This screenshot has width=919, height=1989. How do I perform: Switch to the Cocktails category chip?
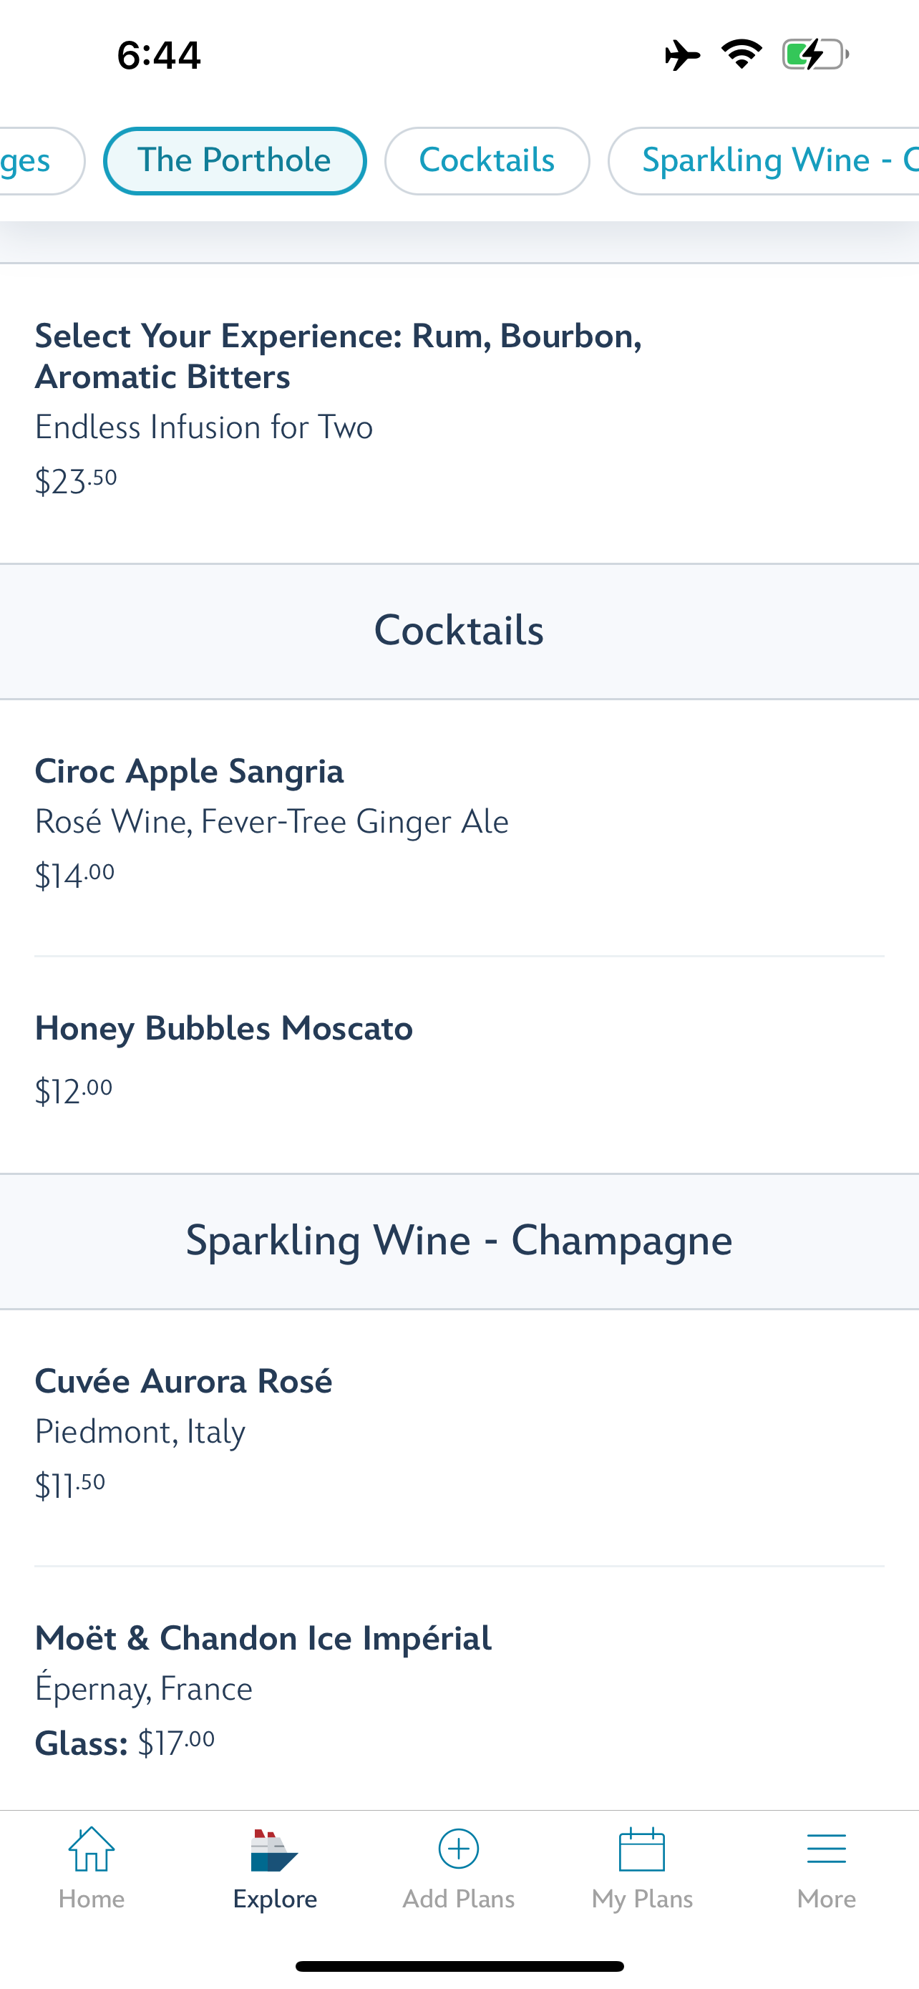pyautogui.click(x=487, y=160)
